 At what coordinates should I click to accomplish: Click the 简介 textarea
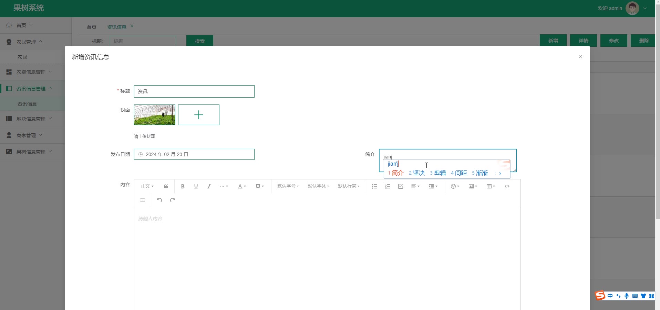448,160
